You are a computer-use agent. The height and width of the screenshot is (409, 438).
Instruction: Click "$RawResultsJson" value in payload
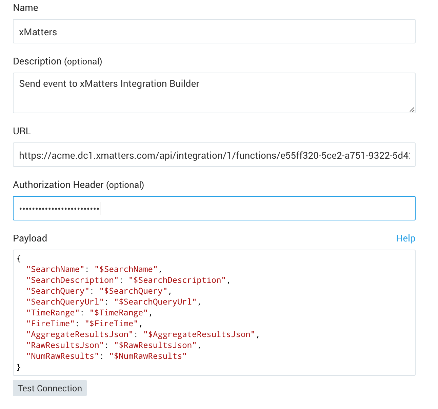pyautogui.click(x=155, y=345)
